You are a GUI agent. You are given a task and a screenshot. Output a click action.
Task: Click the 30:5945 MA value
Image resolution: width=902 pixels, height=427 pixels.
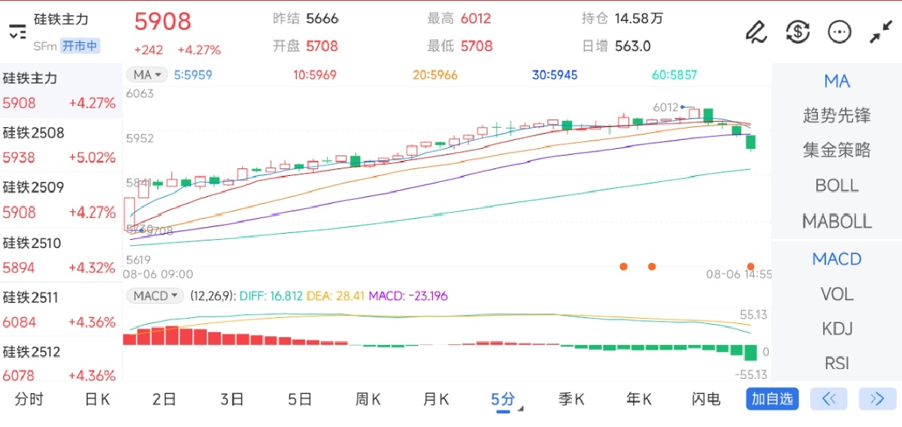point(555,75)
